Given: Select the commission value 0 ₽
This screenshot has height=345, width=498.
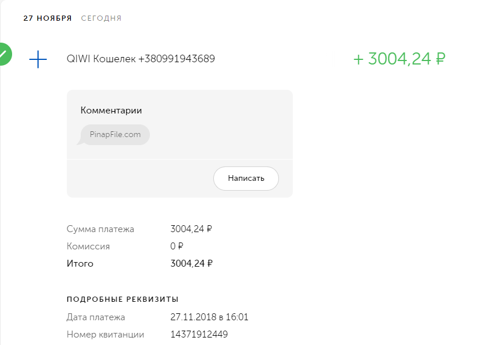Looking at the screenshot, I should [177, 247].
